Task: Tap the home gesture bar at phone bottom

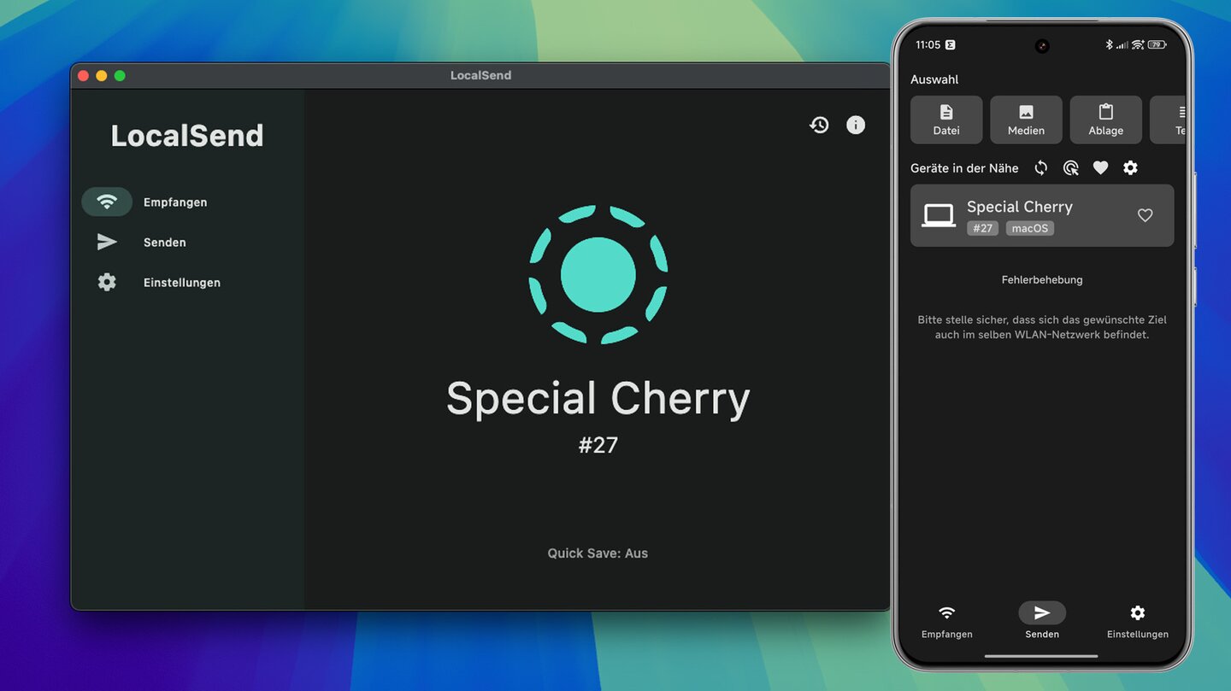Action: click(x=1041, y=657)
